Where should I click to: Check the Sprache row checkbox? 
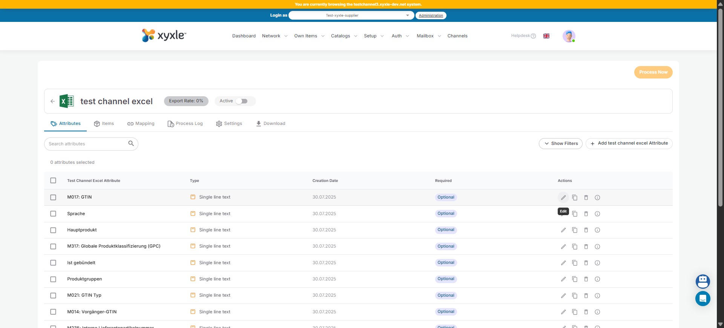(53, 214)
